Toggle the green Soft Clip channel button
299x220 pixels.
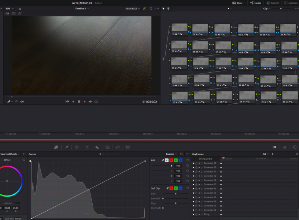(x=176, y=189)
